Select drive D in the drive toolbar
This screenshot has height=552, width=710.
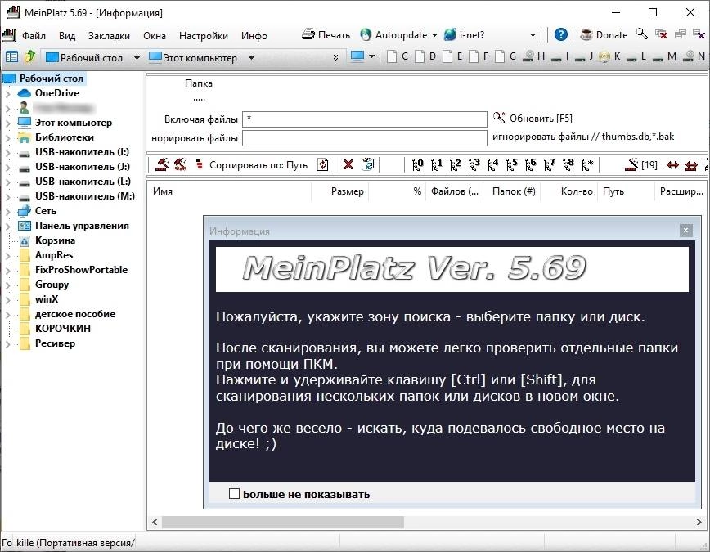425,56
